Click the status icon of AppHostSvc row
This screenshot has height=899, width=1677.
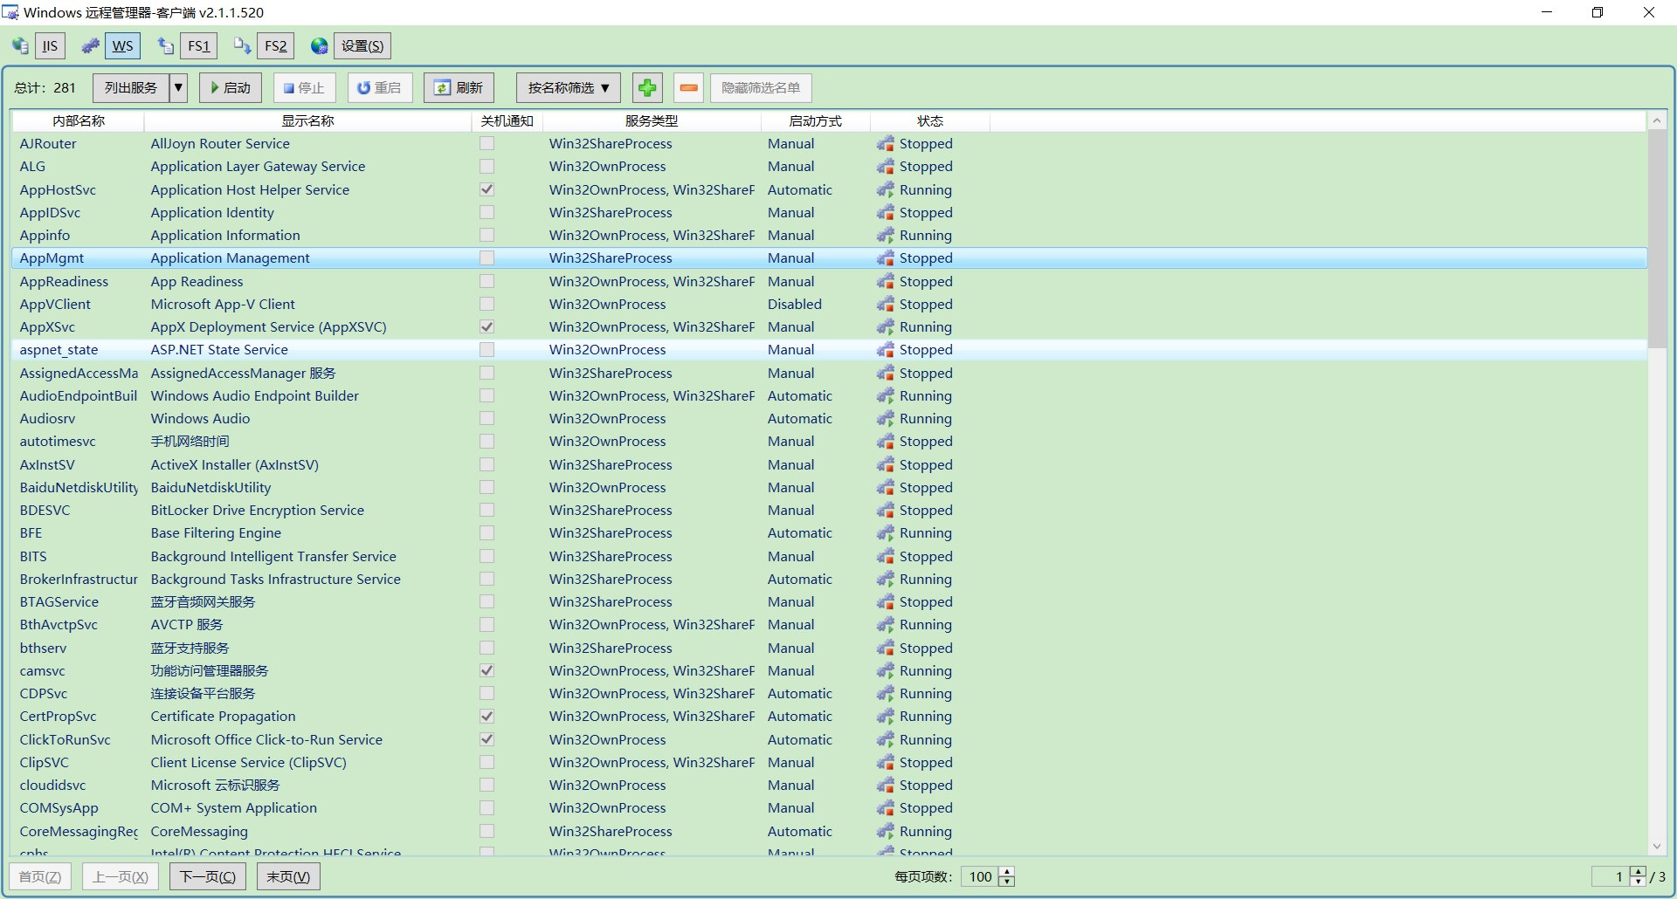(x=886, y=190)
